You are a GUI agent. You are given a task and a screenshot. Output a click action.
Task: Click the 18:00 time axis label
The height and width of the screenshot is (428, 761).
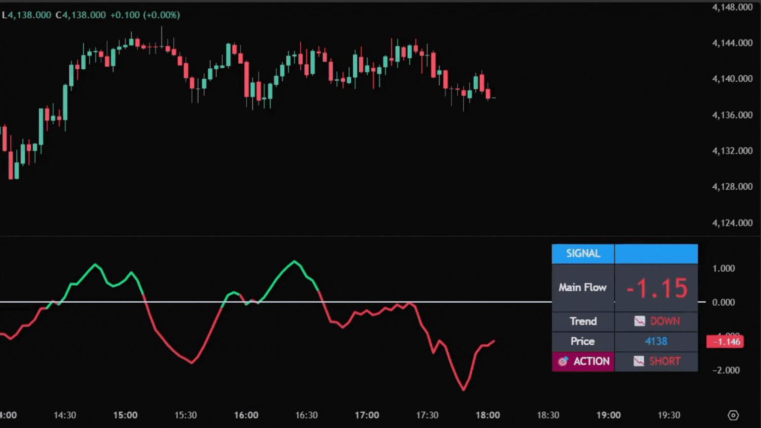pos(488,415)
